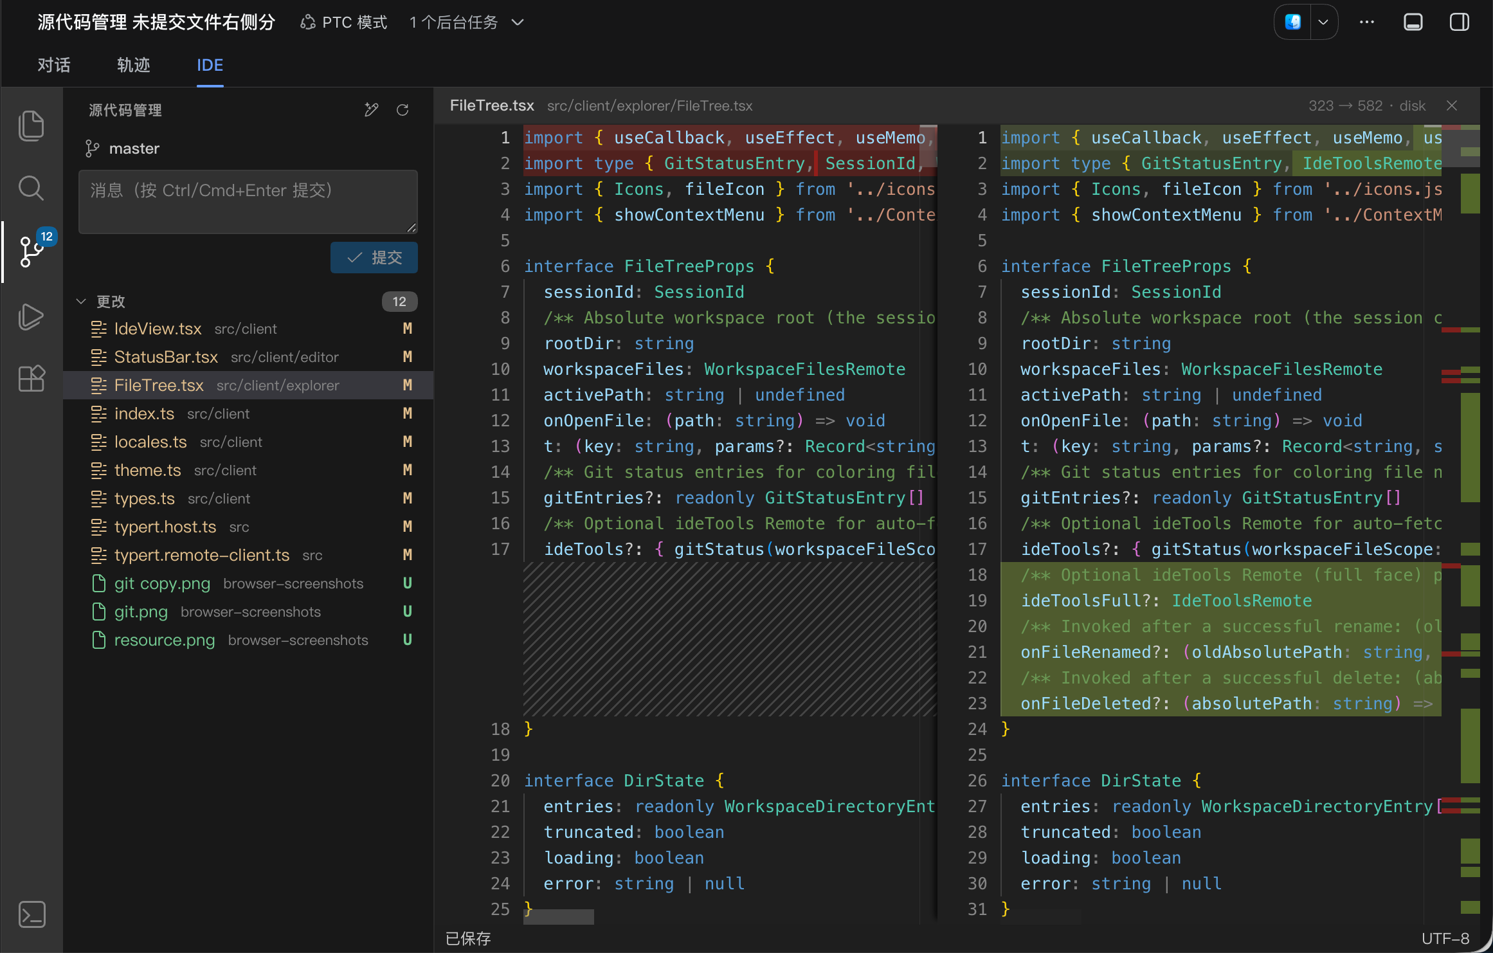Viewport: 1493px width, 953px height.
Task: Open the Explorer files icon in sidebar
Action: point(32,125)
